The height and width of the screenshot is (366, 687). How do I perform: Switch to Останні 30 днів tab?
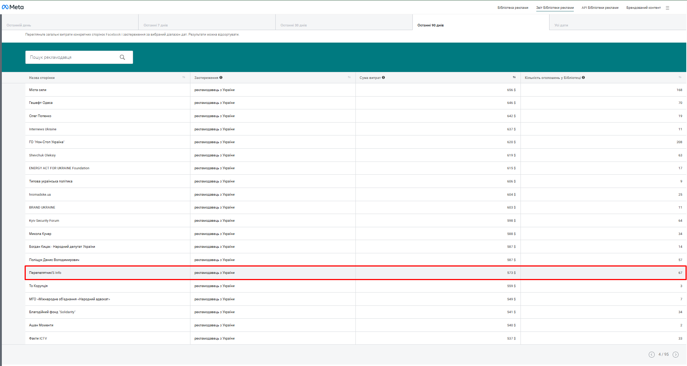[293, 25]
